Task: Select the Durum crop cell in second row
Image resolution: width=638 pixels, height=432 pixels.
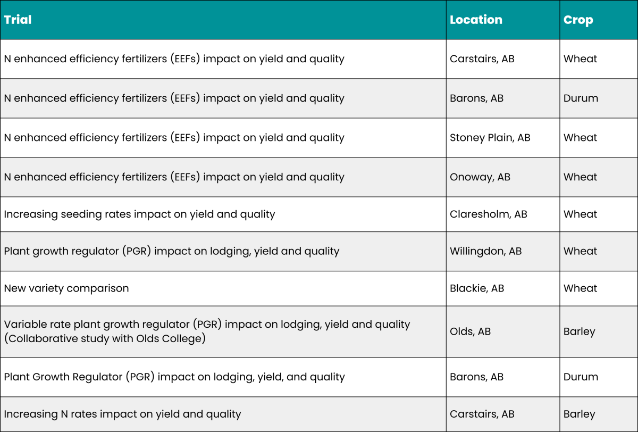Action: tap(599, 98)
